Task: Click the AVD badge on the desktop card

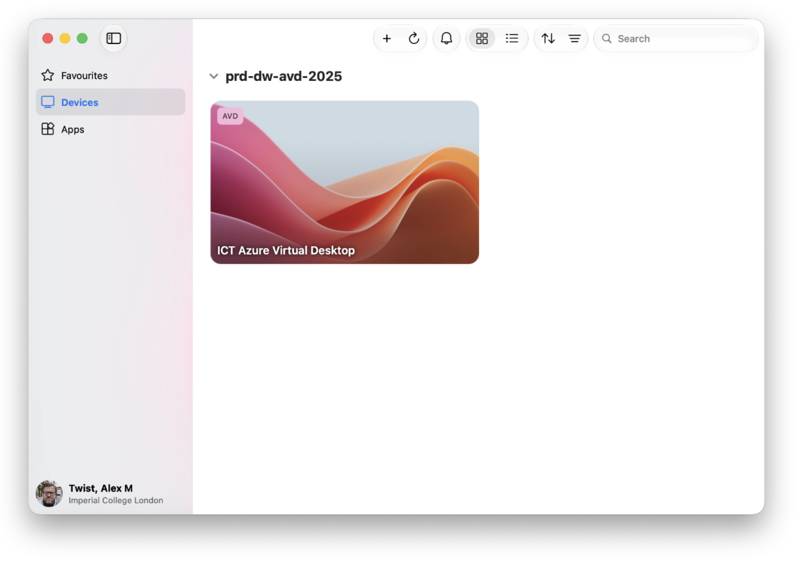Action: pyautogui.click(x=230, y=116)
